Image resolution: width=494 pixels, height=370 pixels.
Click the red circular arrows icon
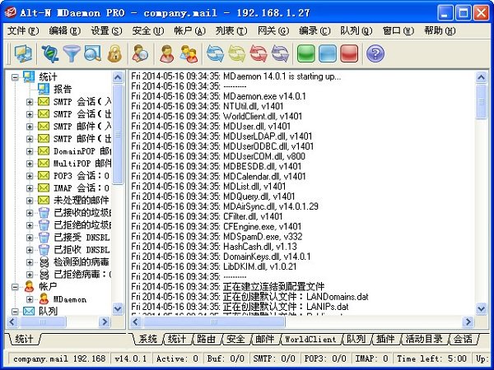point(259,53)
